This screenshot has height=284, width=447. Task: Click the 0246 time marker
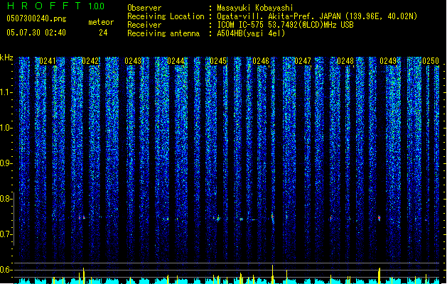[x=261, y=61]
